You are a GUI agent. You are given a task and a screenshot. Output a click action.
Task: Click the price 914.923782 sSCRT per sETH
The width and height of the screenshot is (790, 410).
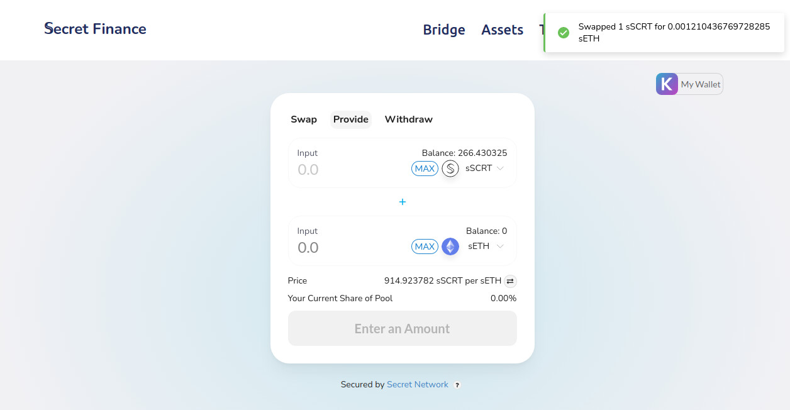click(443, 281)
